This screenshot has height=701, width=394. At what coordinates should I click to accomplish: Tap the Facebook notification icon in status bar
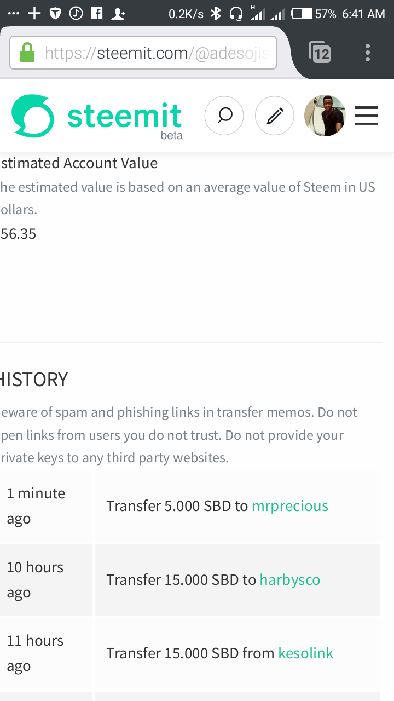coord(97,14)
